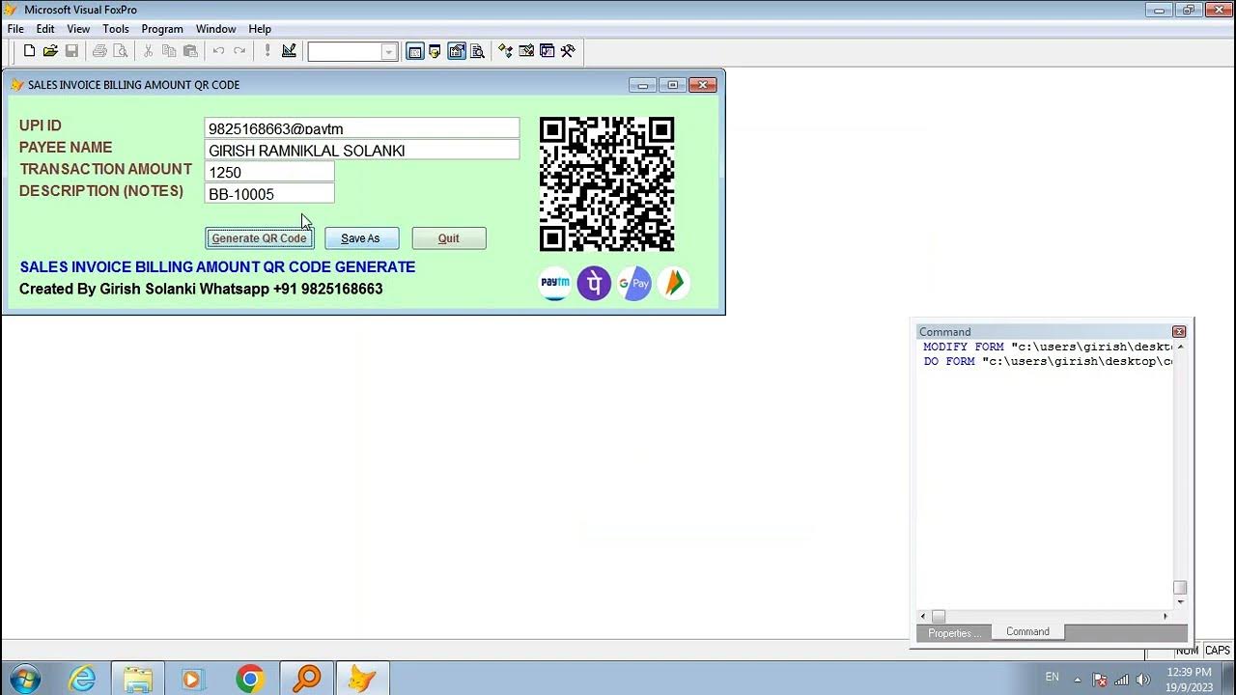Switch to the Properties tab in Command window
This screenshot has width=1236, height=695.
[954, 633]
